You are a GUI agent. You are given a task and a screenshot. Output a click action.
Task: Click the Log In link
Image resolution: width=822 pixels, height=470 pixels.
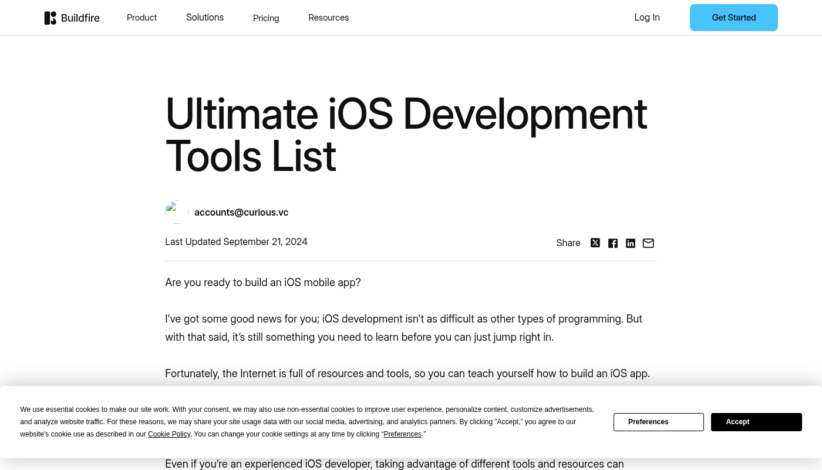point(647,18)
